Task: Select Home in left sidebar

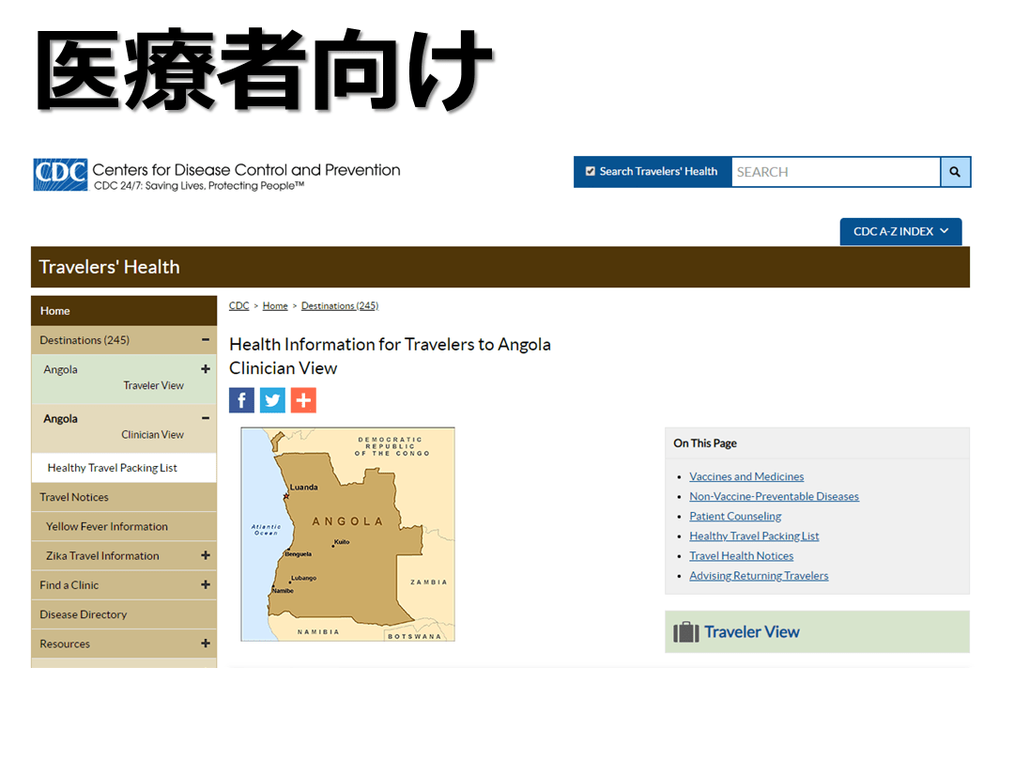Action: (x=55, y=311)
